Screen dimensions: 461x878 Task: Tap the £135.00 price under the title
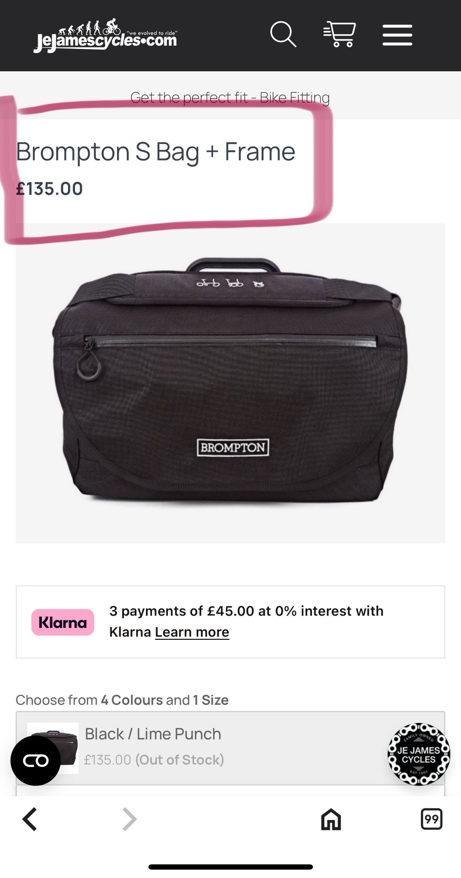click(x=49, y=188)
